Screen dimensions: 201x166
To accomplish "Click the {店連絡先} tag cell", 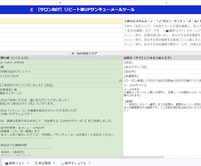I will pos(162,76).
